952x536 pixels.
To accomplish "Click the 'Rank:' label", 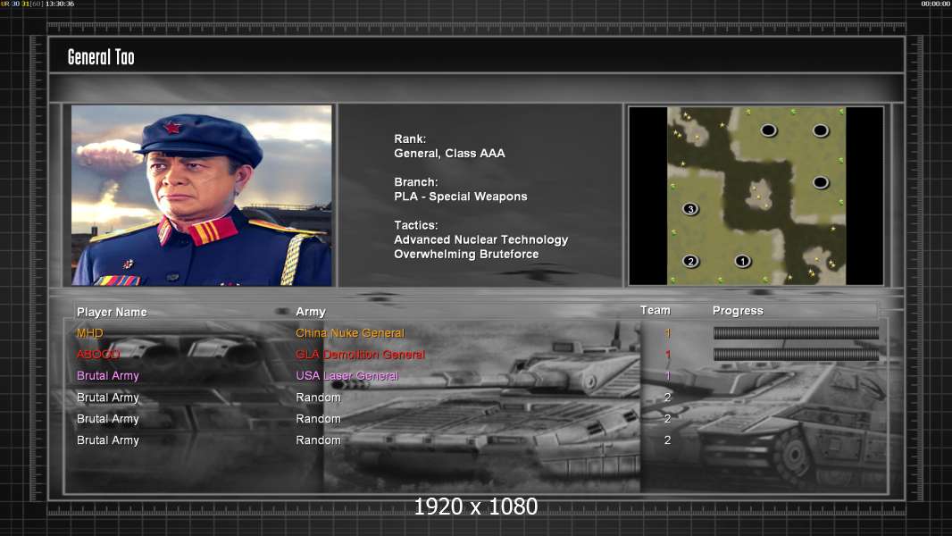I will 410,139.
